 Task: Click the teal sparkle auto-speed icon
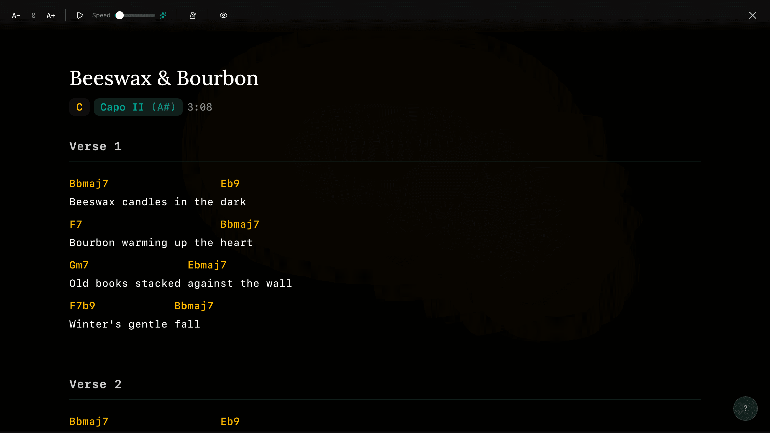163,16
